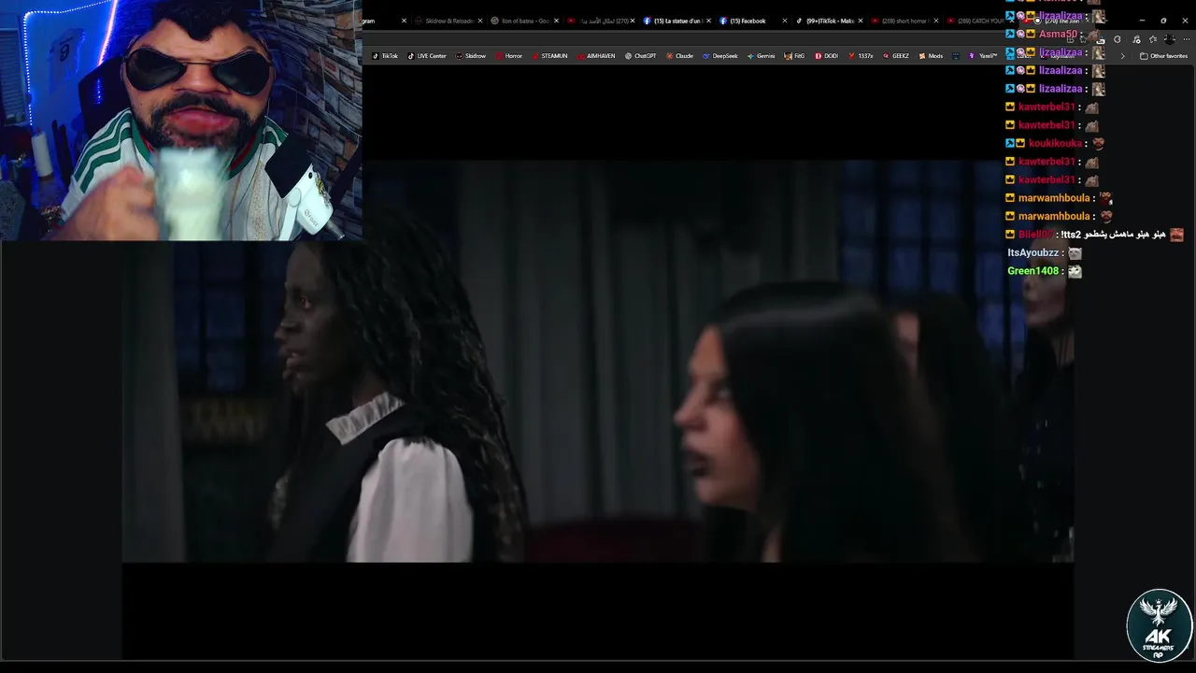
Task: Open the LIVE Center bookmark
Action: coord(427,56)
